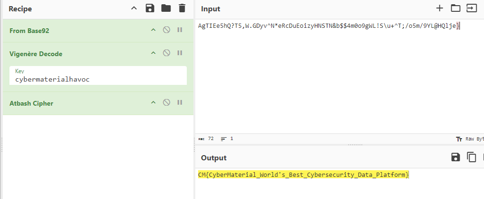Set breakpoint on Vigenère Decode

tap(180, 53)
